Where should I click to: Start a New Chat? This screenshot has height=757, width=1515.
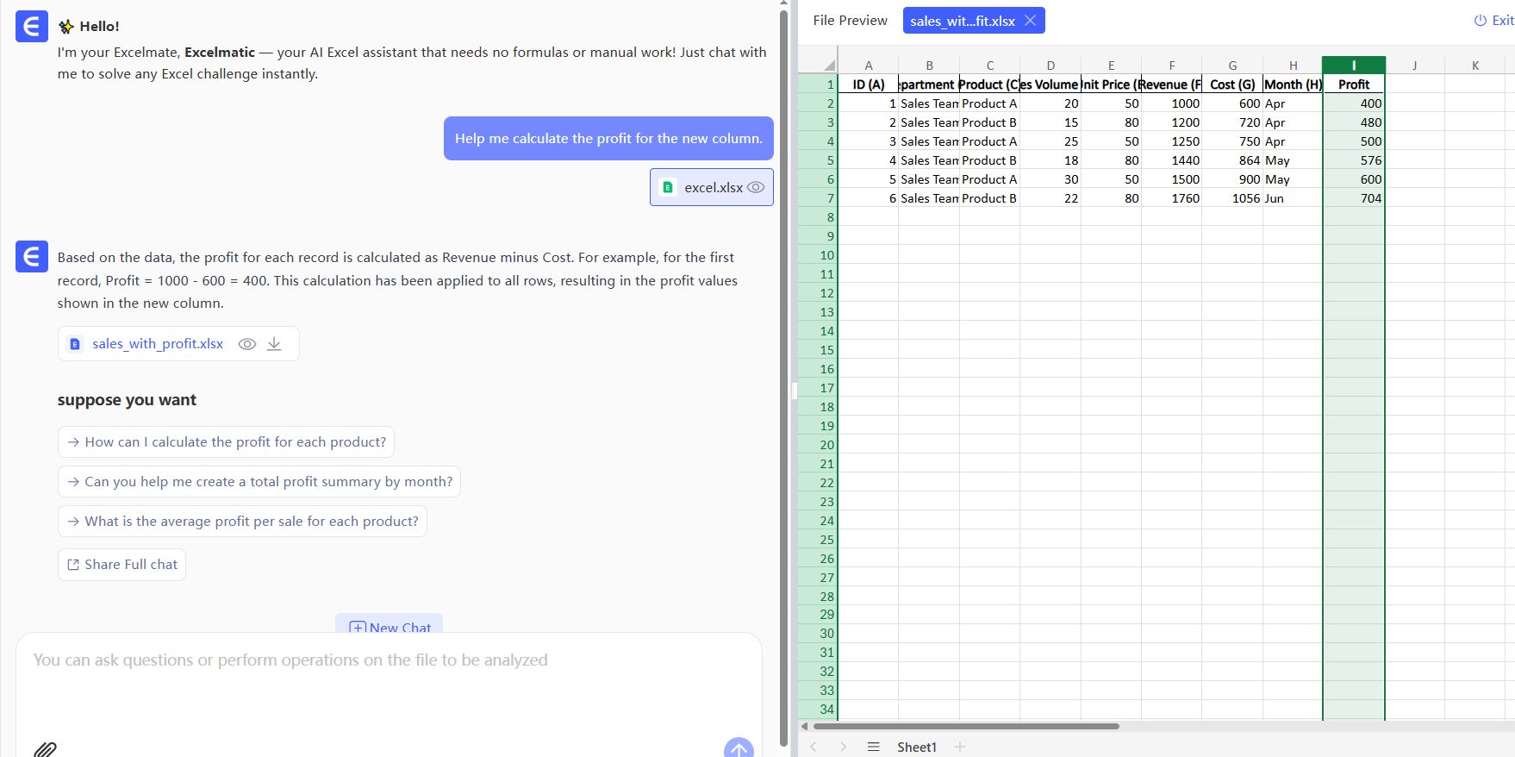390,626
